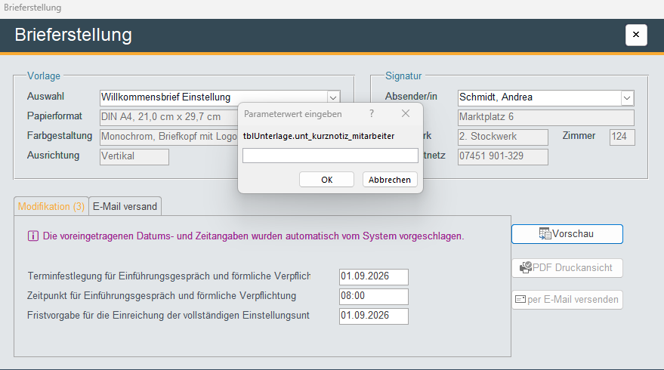
Task: Click the Signatur group heading
Action: point(403,76)
